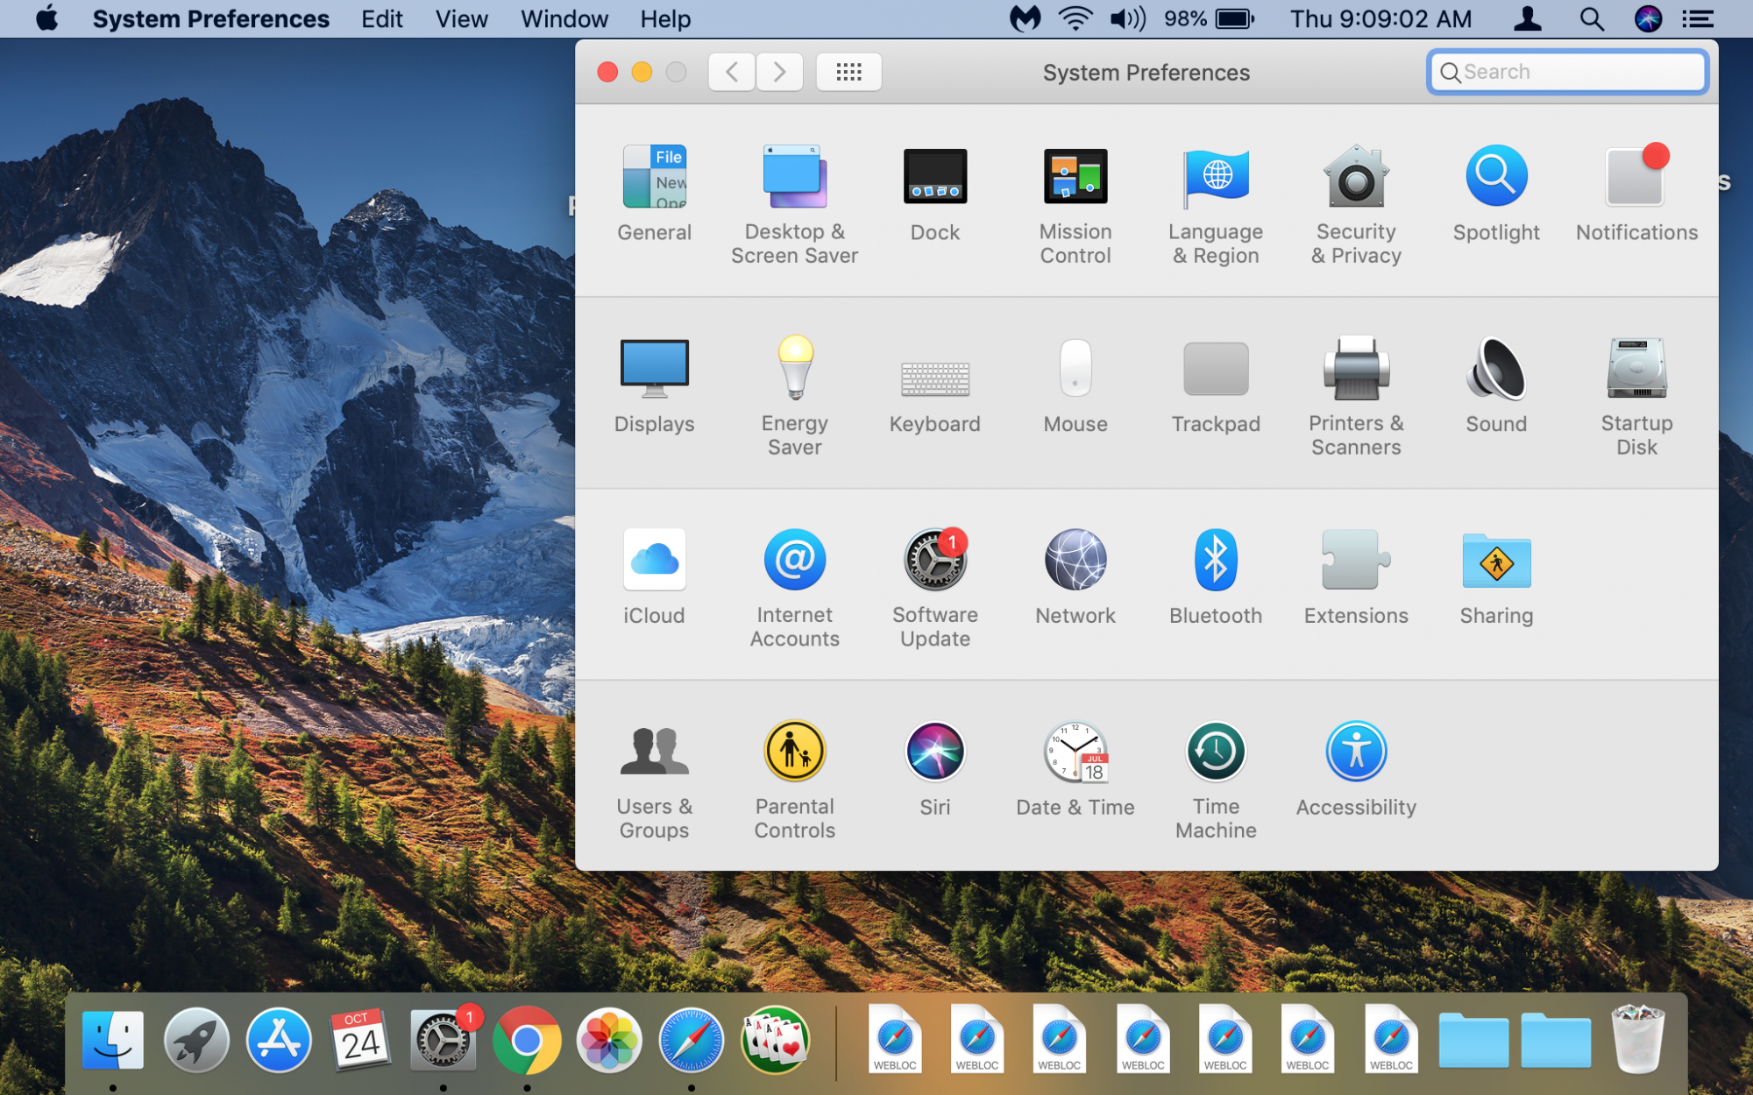
Task: Click the menu bar clock
Action: [x=1380, y=18]
